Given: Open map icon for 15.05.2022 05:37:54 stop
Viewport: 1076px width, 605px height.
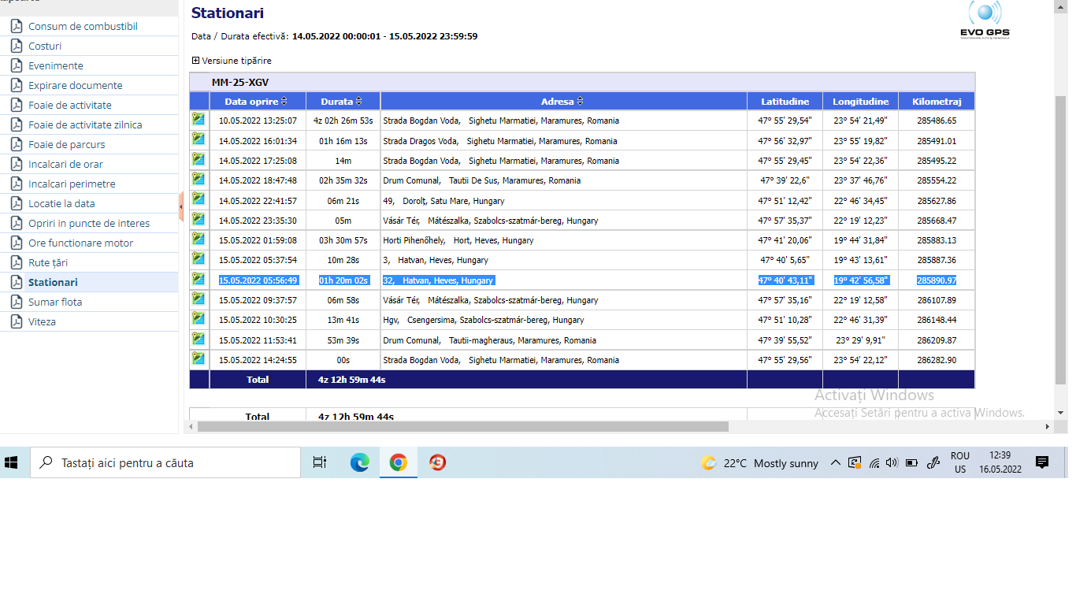Looking at the screenshot, I should click(x=198, y=258).
